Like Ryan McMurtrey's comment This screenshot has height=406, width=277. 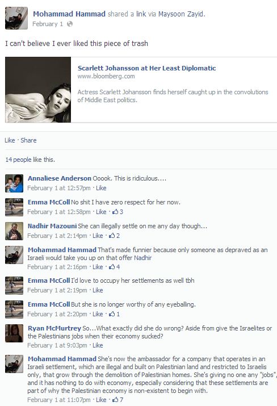pyautogui.click(x=98, y=345)
